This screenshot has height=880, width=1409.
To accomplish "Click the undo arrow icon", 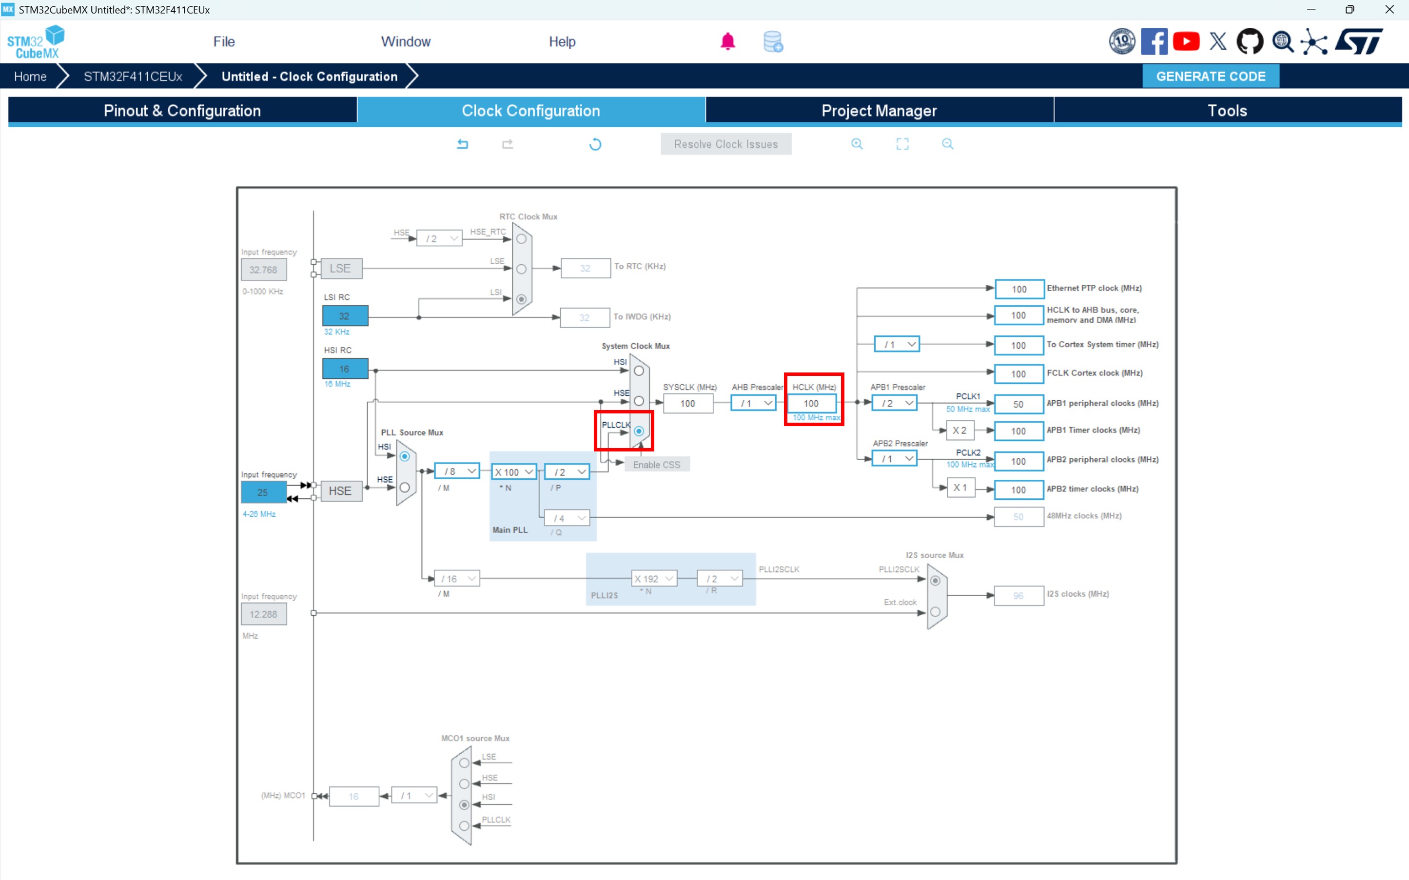I will click(x=463, y=144).
